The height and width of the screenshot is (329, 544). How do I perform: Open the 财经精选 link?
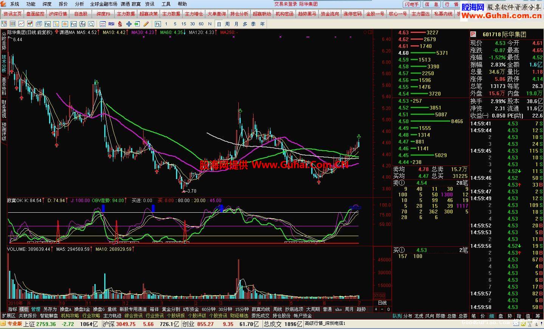coord(239,315)
